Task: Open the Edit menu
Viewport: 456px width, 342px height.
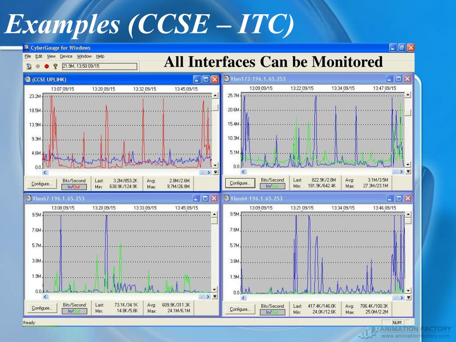Action: pyautogui.click(x=39, y=56)
